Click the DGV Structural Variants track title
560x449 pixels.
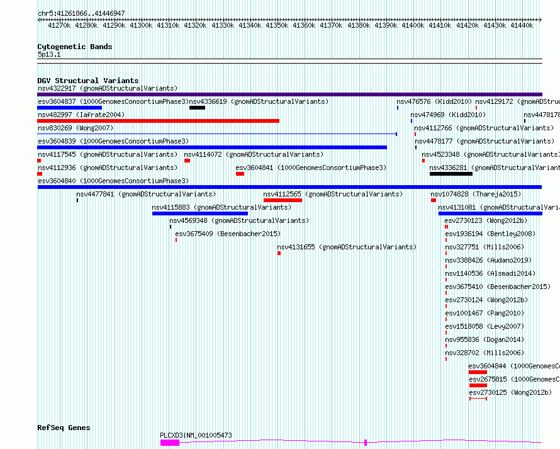tap(88, 81)
